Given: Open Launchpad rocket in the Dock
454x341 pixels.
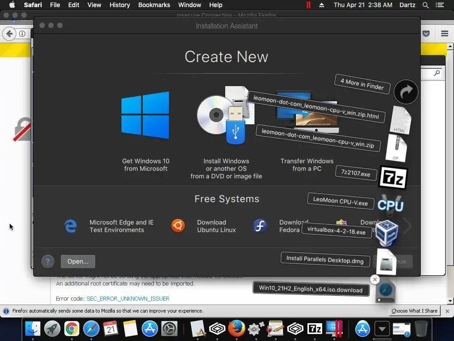Looking at the screenshot, I should 52,329.
